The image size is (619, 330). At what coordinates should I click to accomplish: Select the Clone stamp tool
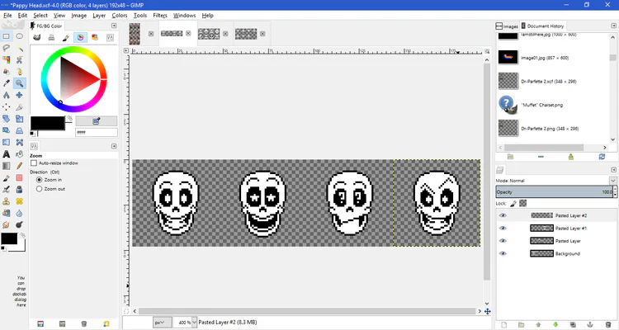[x=7, y=201]
